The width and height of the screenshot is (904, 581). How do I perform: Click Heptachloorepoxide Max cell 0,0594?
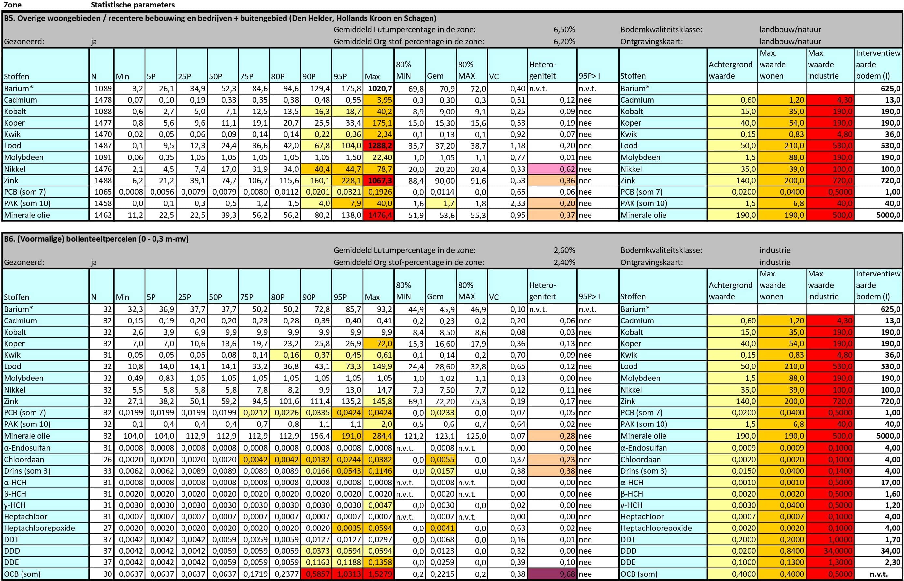point(379,528)
